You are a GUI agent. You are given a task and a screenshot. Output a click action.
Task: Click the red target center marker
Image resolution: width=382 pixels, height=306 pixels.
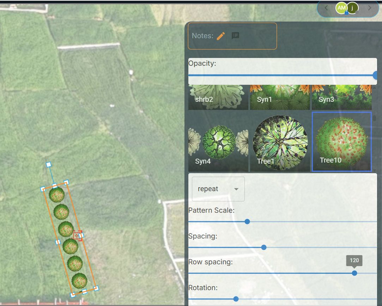[x=77, y=236]
